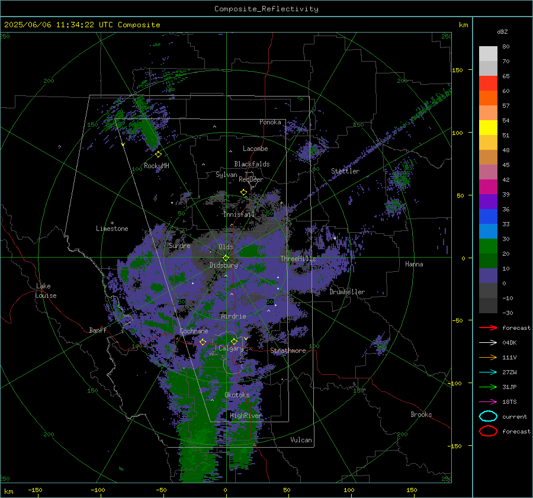The height and width of the screenshot is (498, 533).
Task: Click the Hanna town label
Action: 414,264
